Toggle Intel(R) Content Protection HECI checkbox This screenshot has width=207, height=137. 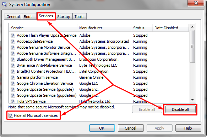(x=13, y=71)
